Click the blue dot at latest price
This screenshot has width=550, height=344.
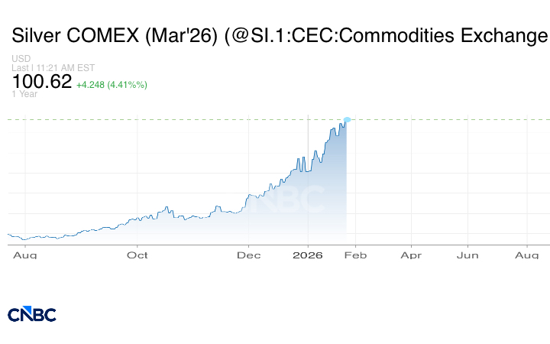pos(347,120)
